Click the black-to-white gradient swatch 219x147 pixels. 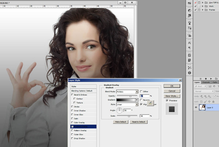coord(126,100)
